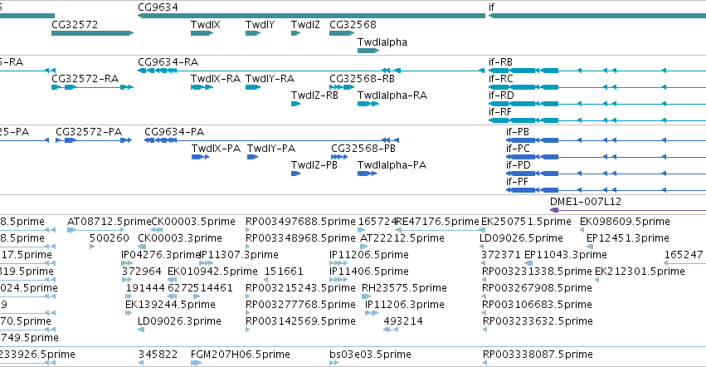The height and width of the screenshot is (367, 706).
Task: Open EST bs03e03.5prime
Action: tap(334, 363)
